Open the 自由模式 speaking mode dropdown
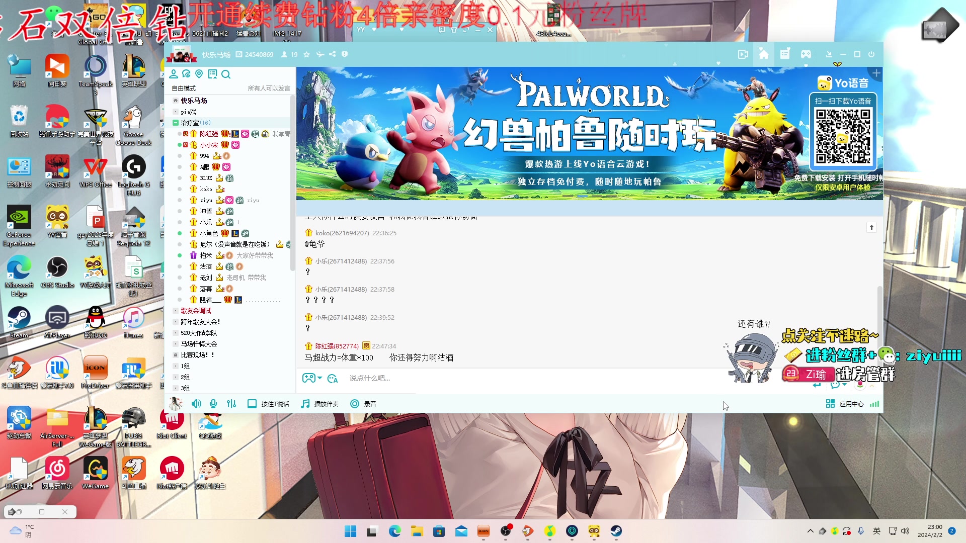 (184, 88)
